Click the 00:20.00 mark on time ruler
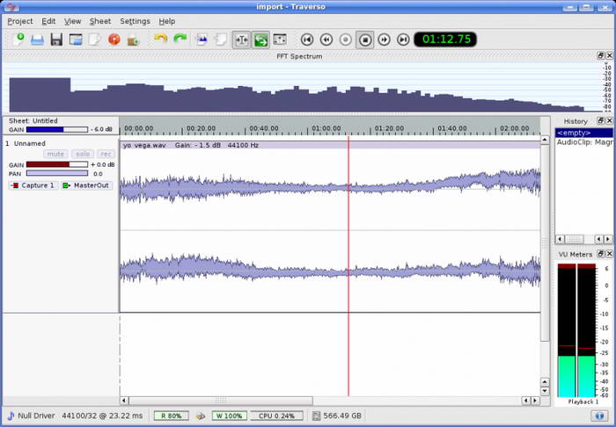This screenshot has width=616, height=427. pyautogui.click(x=201, y=128)
